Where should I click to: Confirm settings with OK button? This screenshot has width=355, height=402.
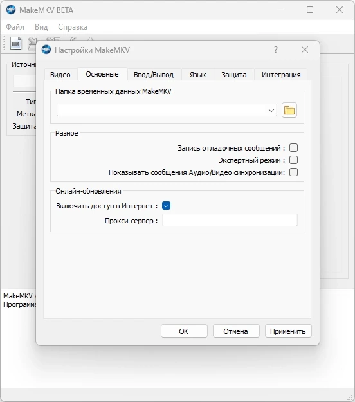point(184,331)
